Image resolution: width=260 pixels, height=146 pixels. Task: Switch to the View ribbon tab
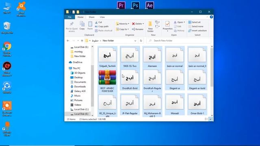point(102,17)
